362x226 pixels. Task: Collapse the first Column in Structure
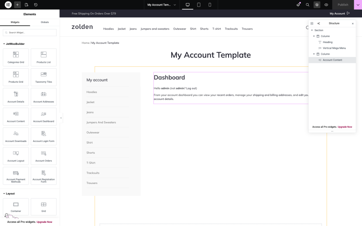click(314, 36)
